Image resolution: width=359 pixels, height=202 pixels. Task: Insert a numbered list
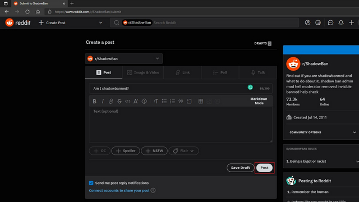pyautogui.click(x=172, y=101)
